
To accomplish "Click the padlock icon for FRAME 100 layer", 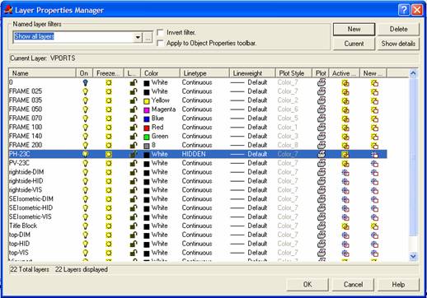I will 134,128.
